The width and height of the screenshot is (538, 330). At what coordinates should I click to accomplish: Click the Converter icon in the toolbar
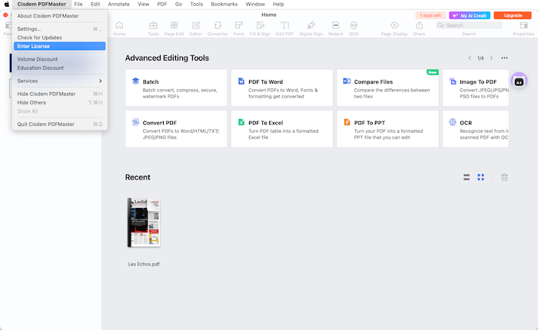[218, 26]
